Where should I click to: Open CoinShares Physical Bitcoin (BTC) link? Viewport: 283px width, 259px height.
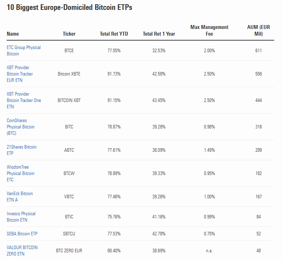click(20, 127)
